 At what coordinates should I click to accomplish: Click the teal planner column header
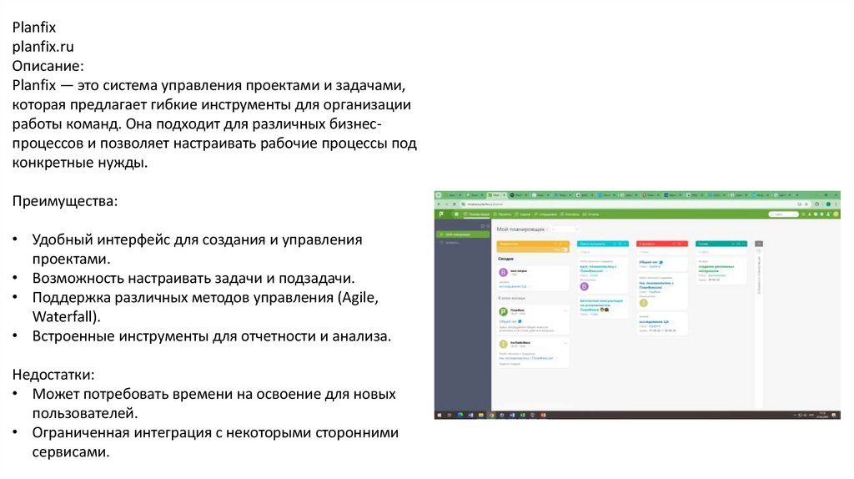721,244
